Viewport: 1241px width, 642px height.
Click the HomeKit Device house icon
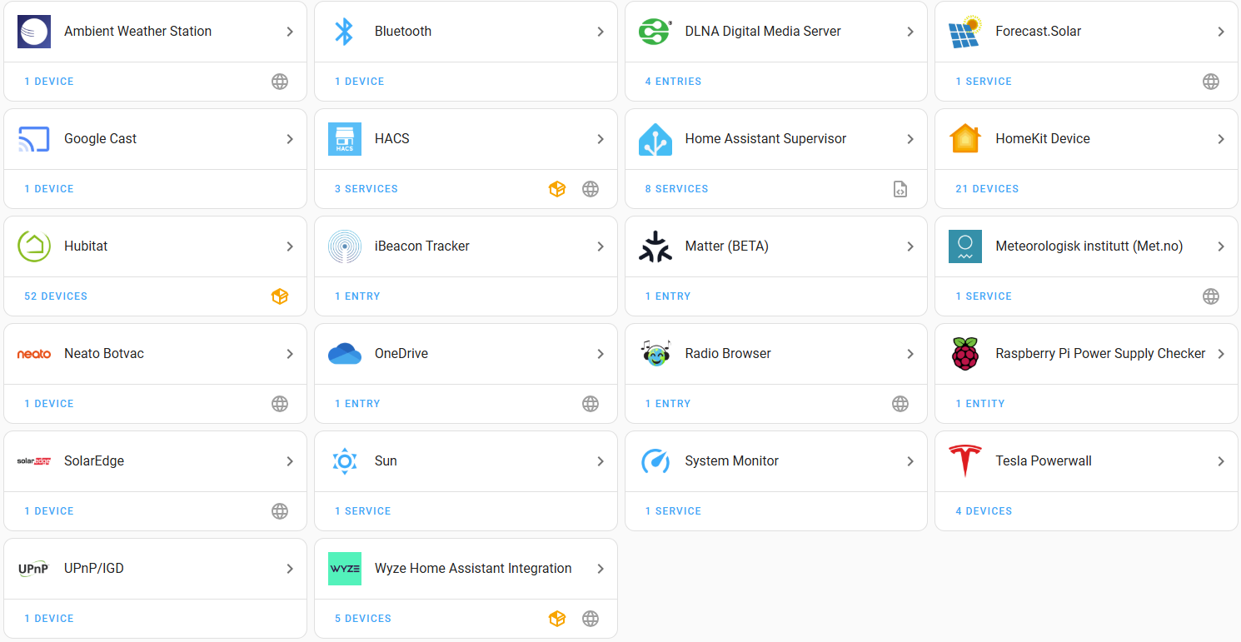coord(965,139)
